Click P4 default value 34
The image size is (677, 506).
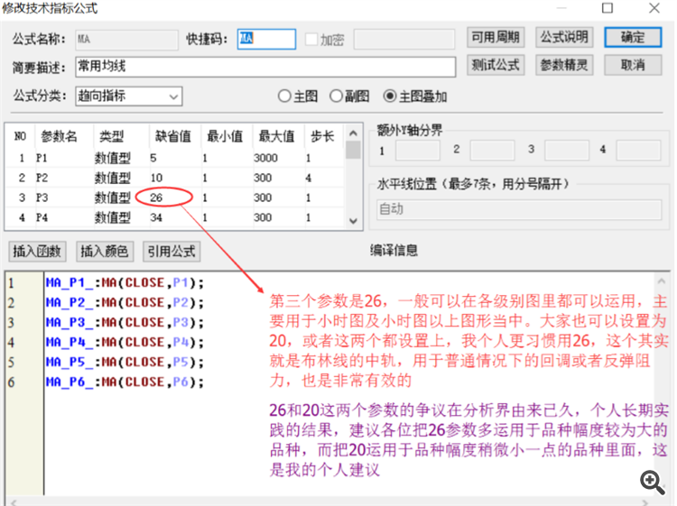(156, 217)
